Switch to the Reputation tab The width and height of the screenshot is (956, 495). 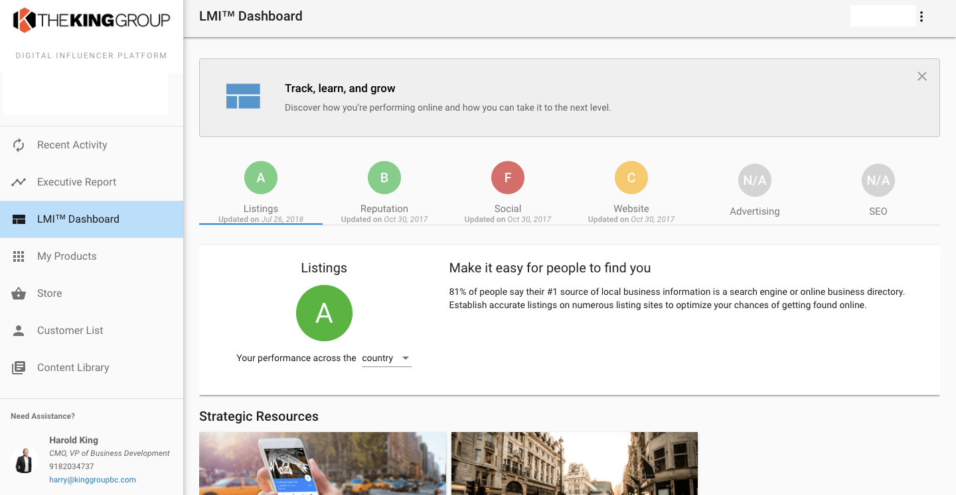[384, 192]
